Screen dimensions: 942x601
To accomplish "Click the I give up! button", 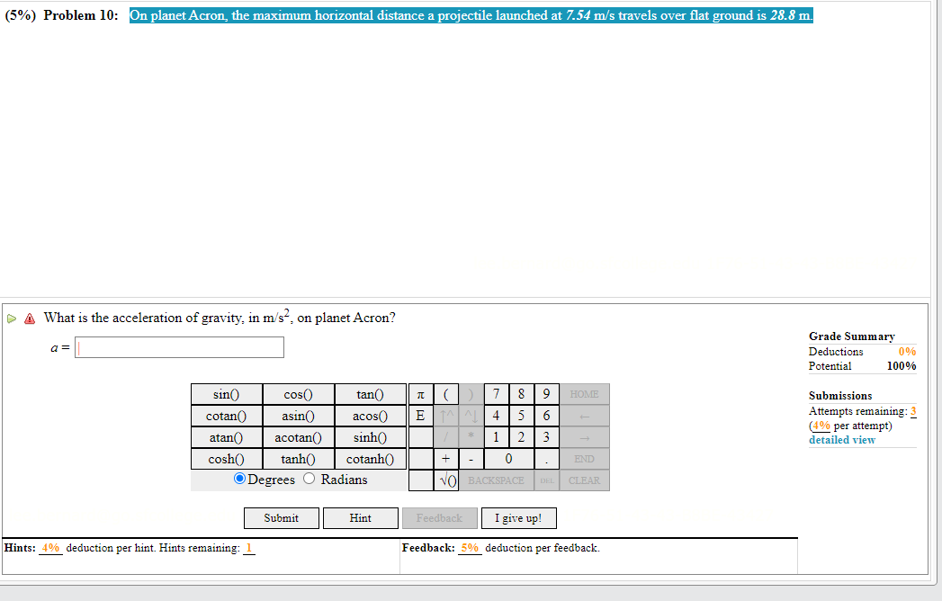I will [x=518, y=518].
